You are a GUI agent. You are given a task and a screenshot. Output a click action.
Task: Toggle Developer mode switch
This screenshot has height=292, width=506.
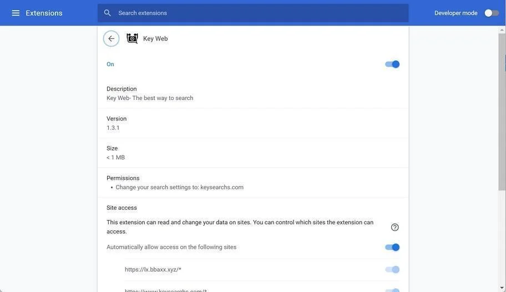pos(492,13)
